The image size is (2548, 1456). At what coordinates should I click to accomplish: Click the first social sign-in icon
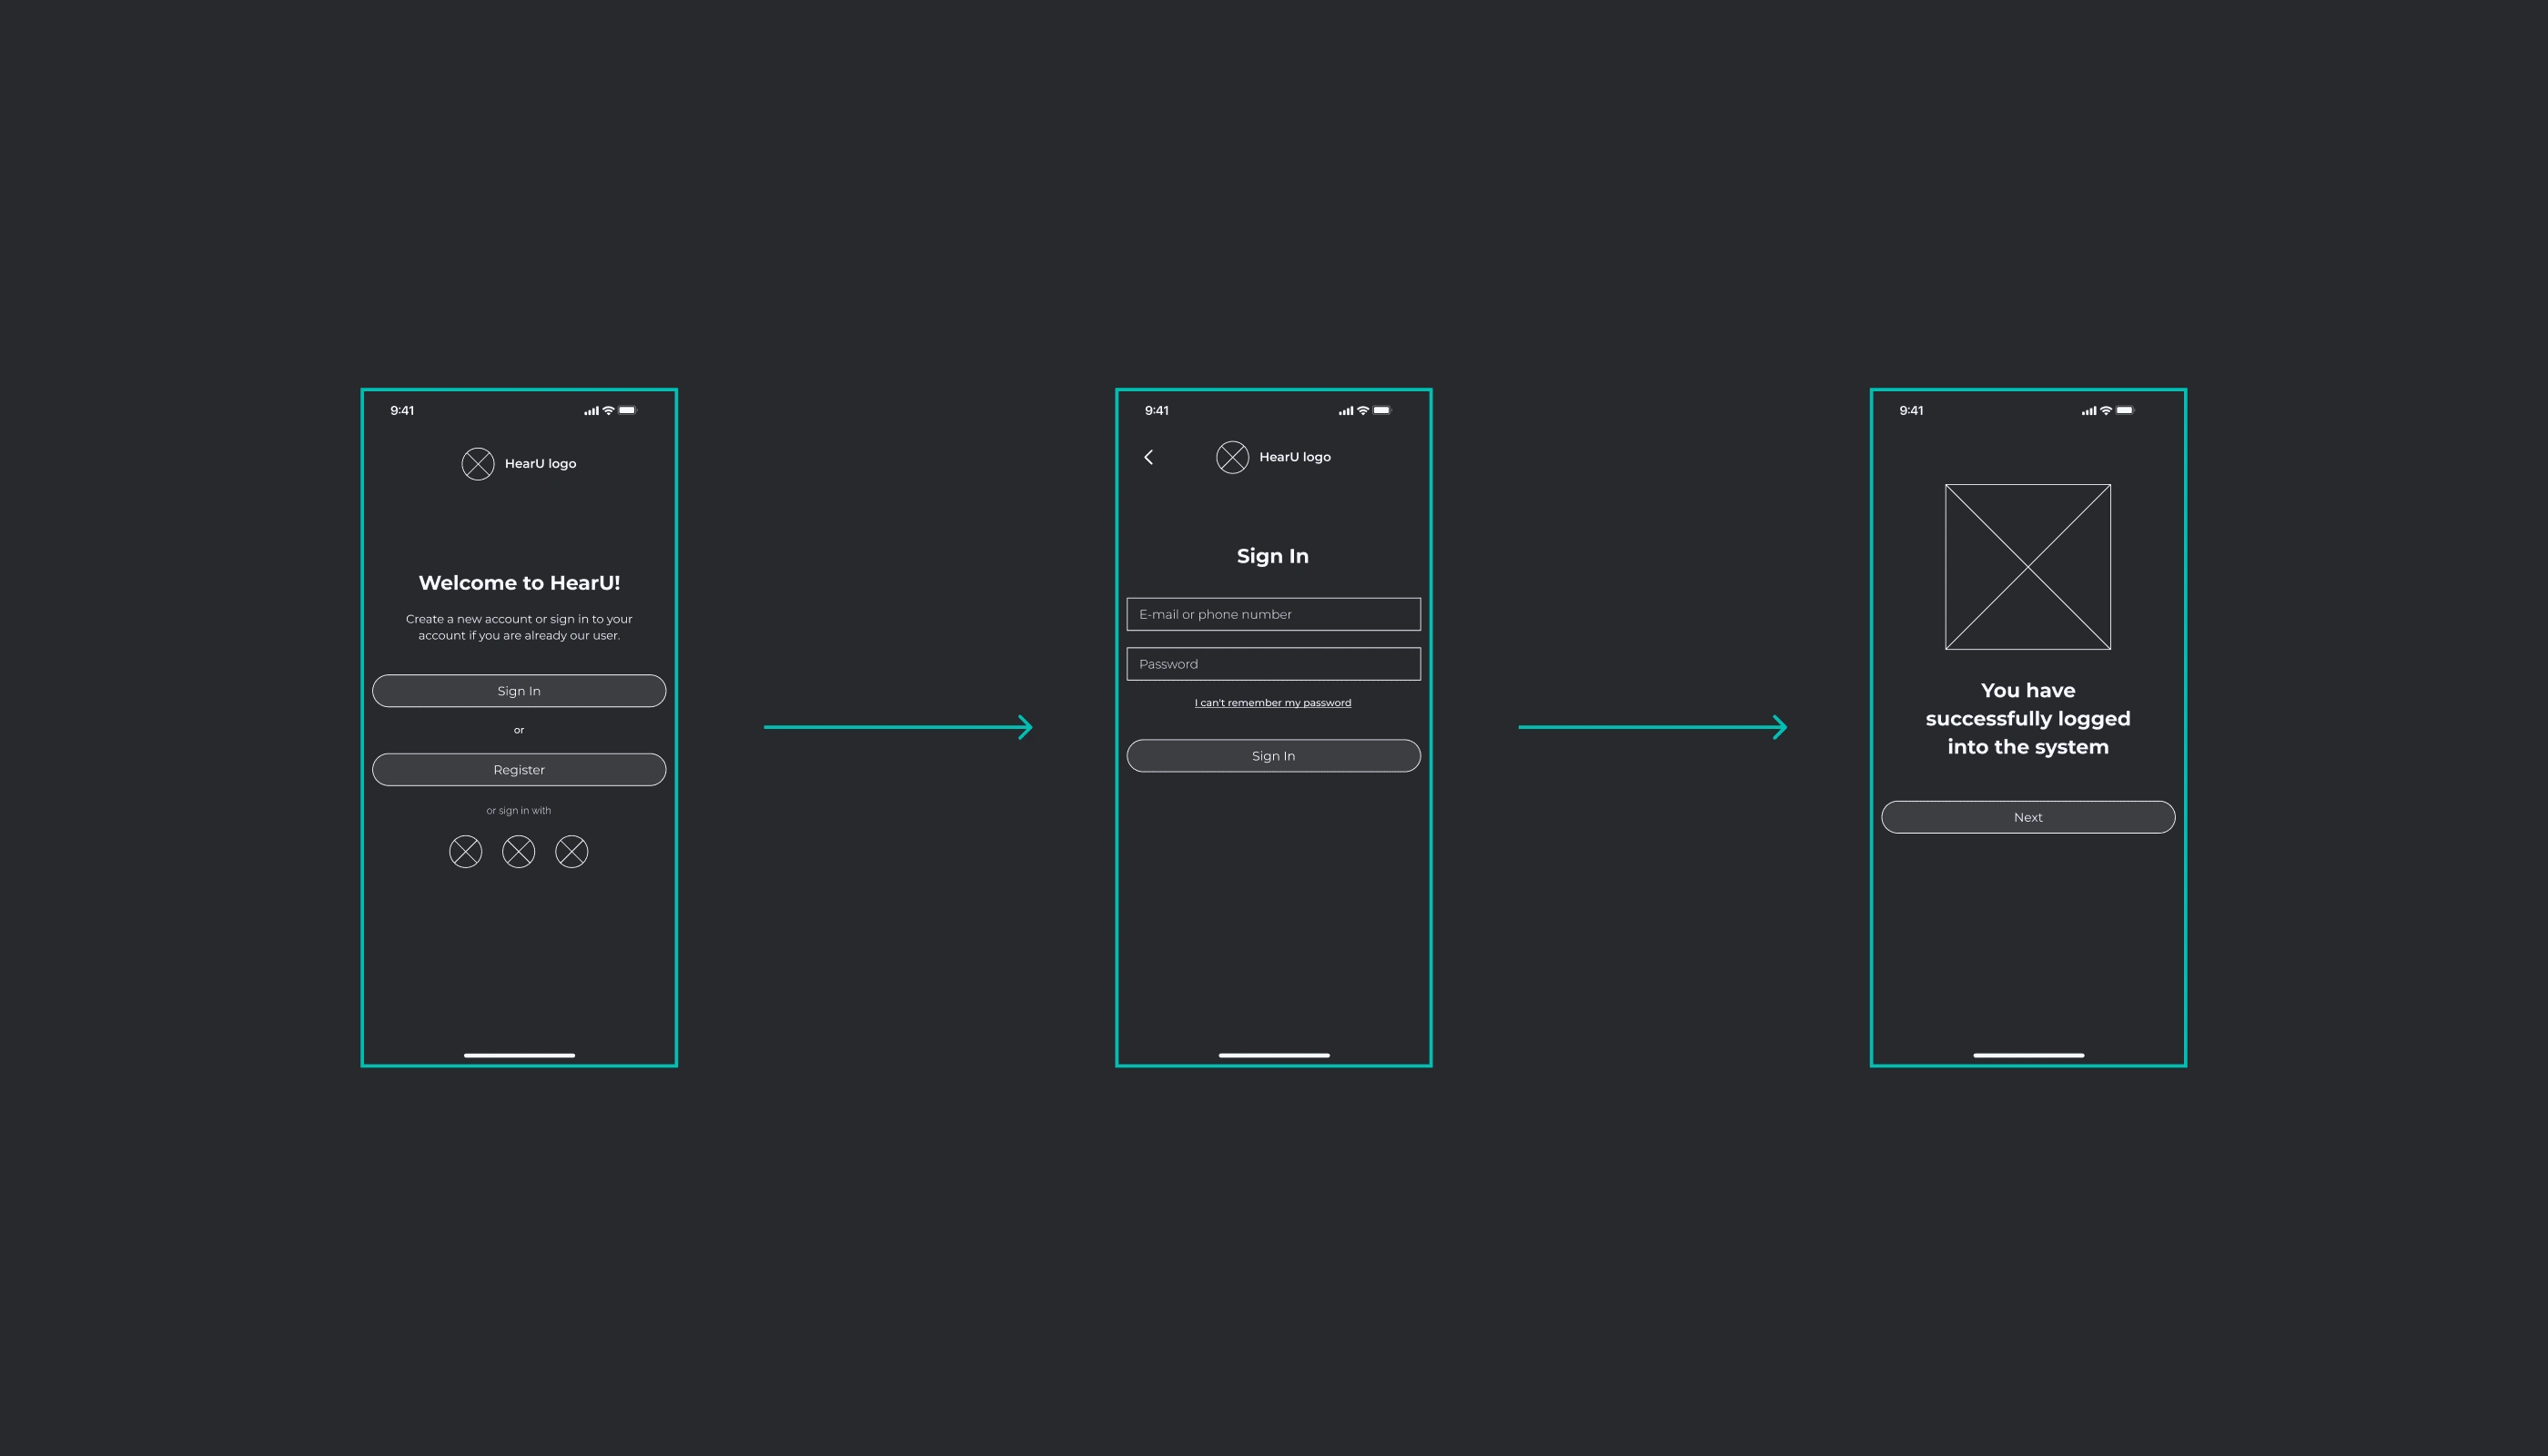[x=466, y=851]
